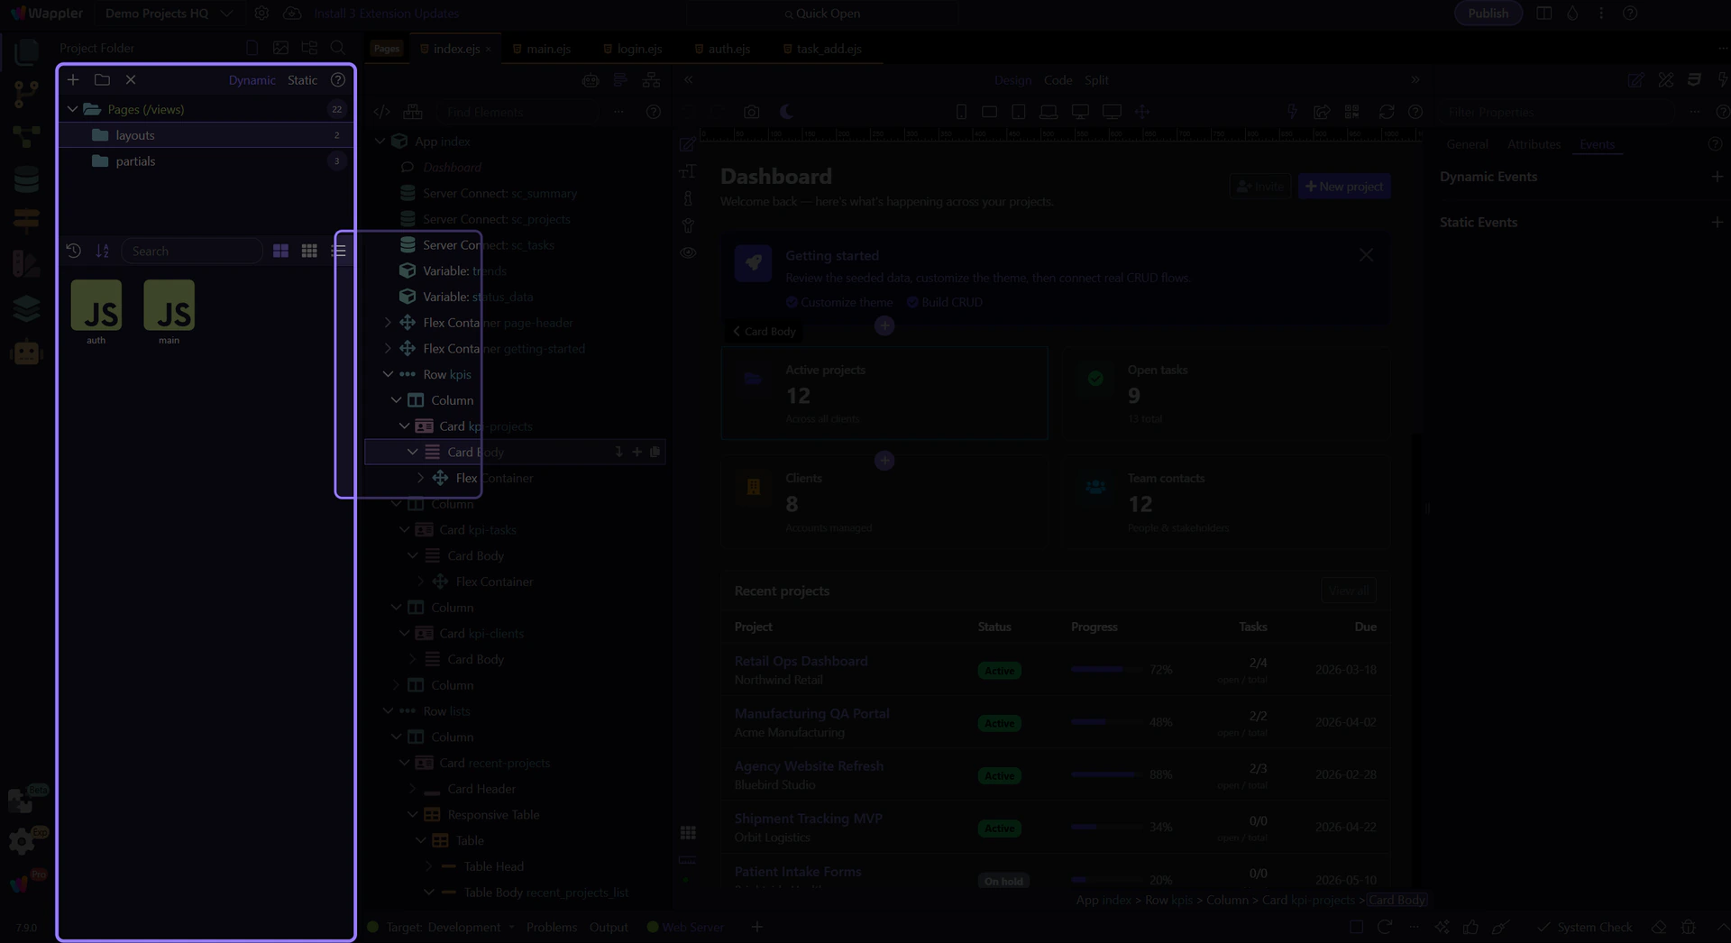
Task: Click the dark mode moon icon
Action: (x=786, y=112)
